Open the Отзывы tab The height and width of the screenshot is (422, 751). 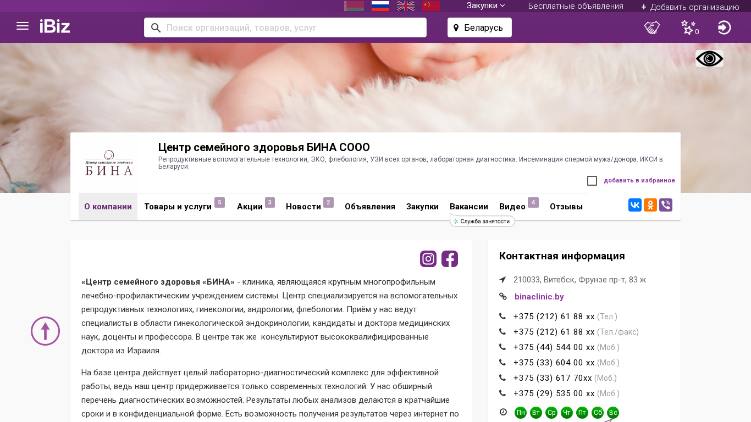coord(566,207)
